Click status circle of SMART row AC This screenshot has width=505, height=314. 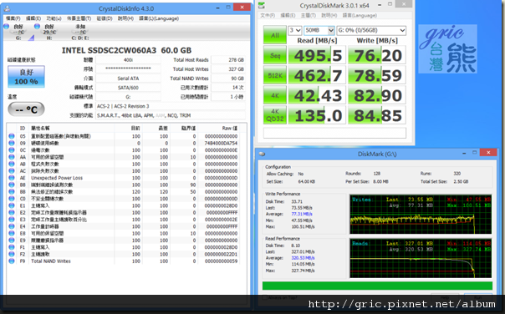click(x=12, y=171)
